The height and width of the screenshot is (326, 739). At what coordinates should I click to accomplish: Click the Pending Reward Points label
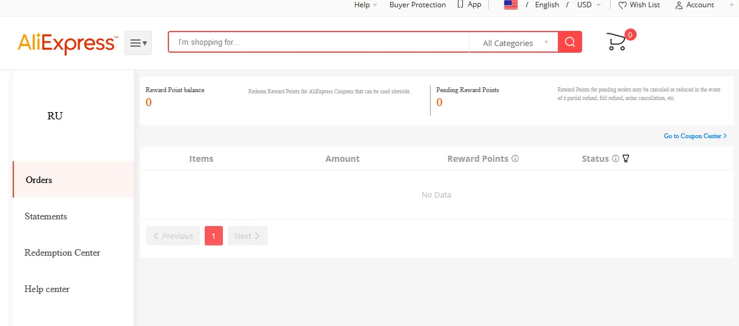(x=468, y=90)
